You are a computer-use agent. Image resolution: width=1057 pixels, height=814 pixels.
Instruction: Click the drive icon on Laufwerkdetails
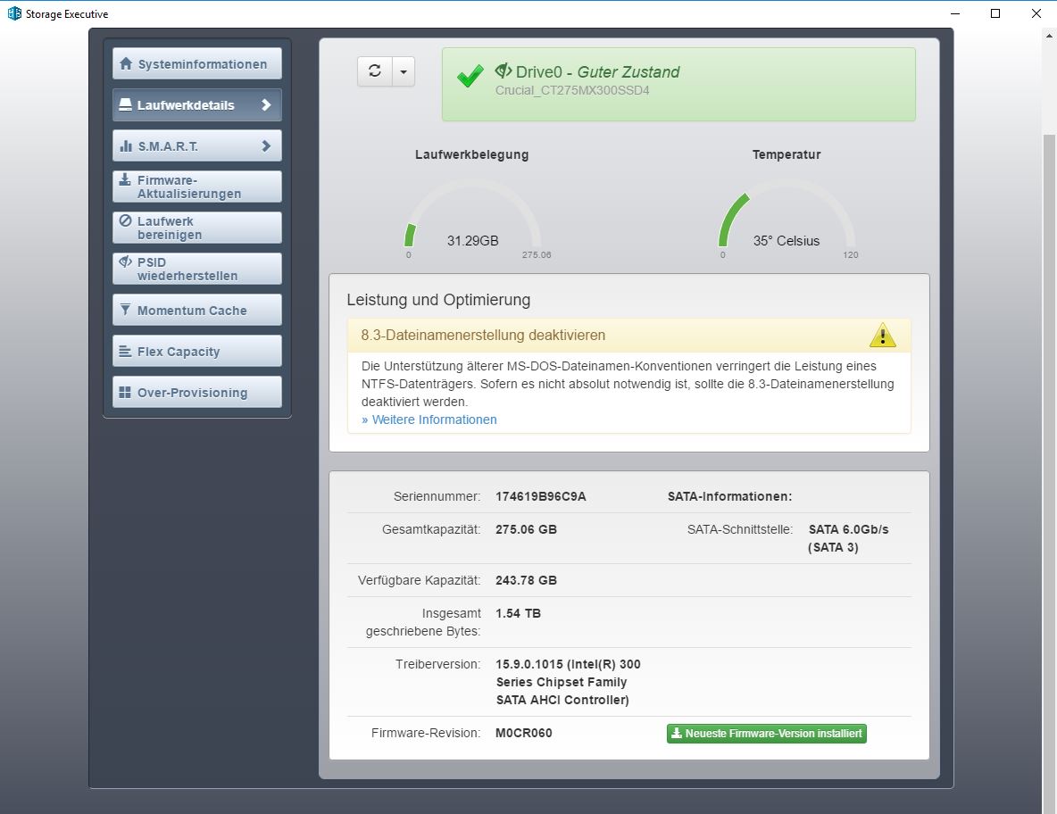click(125, 104)
